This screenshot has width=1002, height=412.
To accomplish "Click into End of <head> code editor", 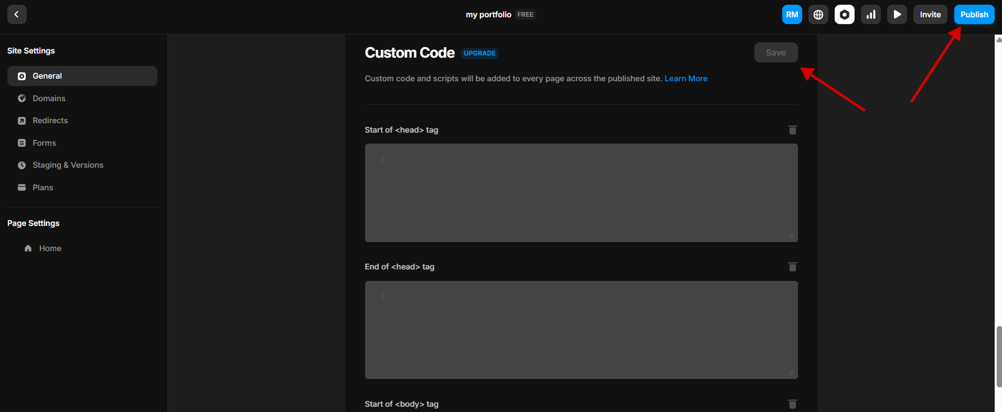I will [581, 330].
